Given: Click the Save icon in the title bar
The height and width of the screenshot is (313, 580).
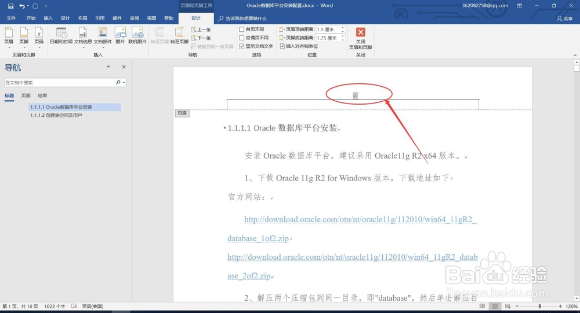Looking at the screenshot, I should coord(10,6).
